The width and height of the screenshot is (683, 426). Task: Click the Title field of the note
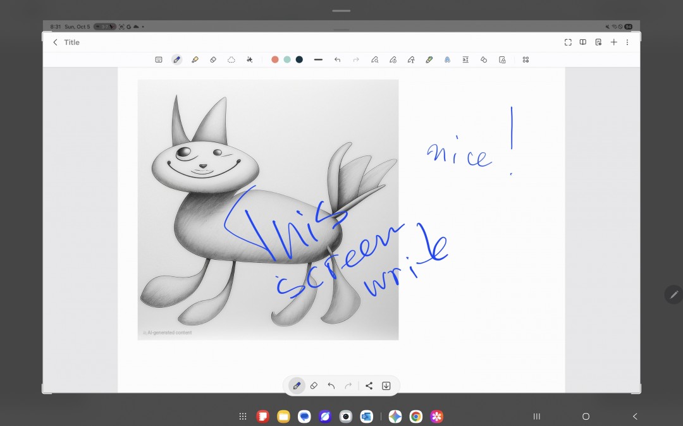(72, 42)
